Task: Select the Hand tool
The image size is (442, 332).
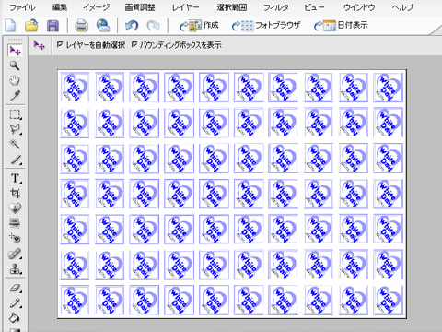Action: click(15, 80)
